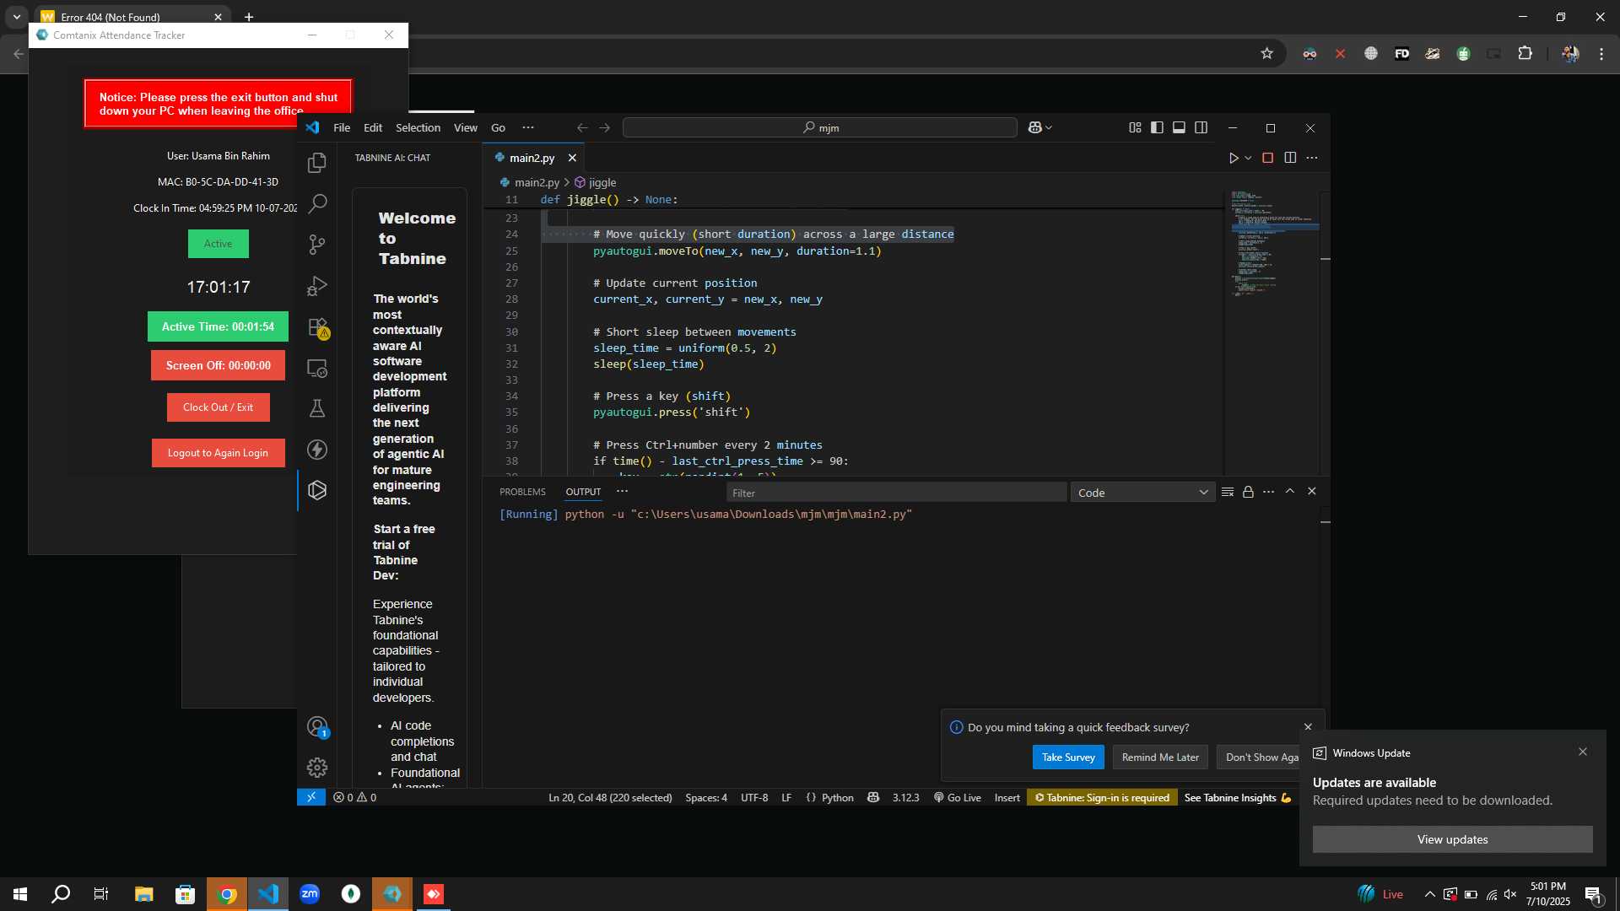Open the Search view in activity bar
This screenshot has width=1620, height=911.
click(317, 203)
